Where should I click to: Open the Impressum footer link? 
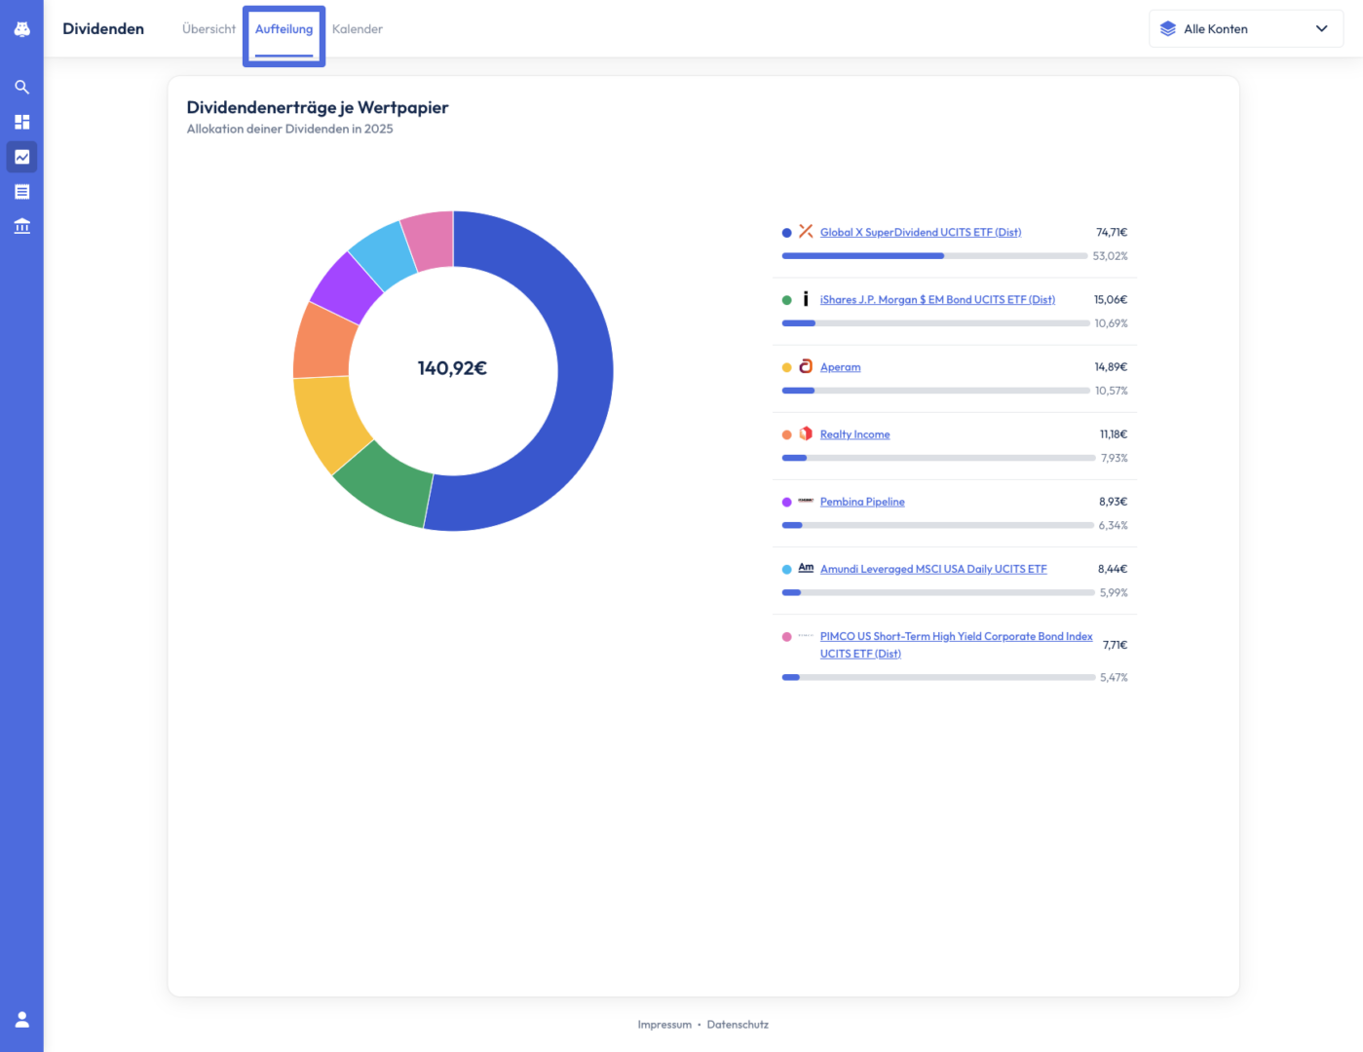(664, 1025)
